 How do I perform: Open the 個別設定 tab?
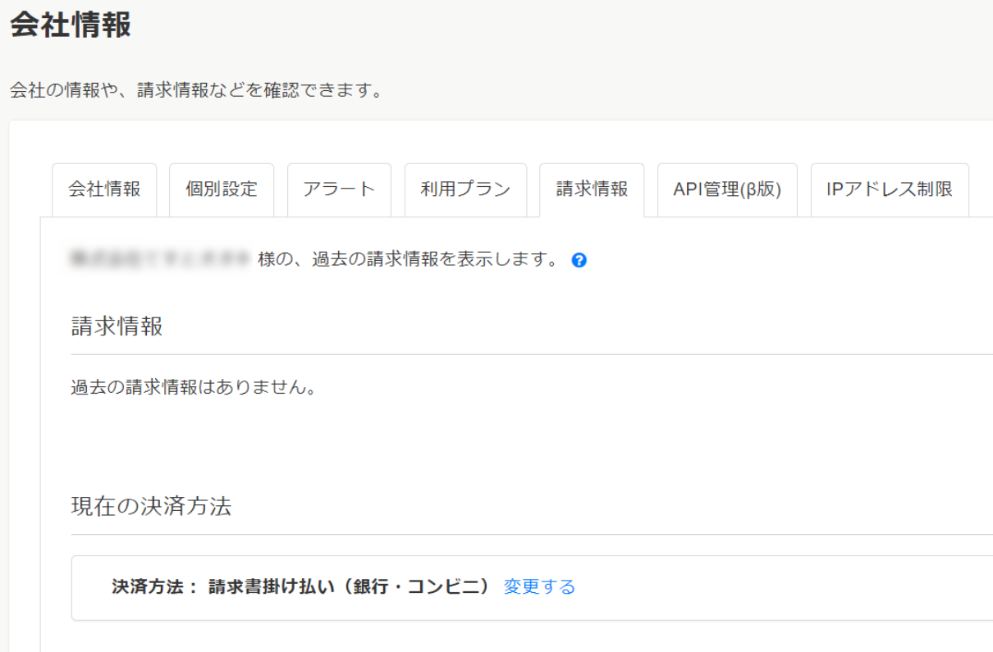click(x=222, y=189)
